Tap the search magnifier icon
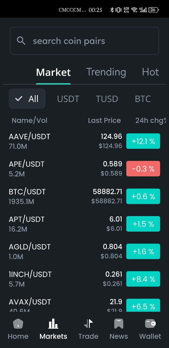 [21, 41]
